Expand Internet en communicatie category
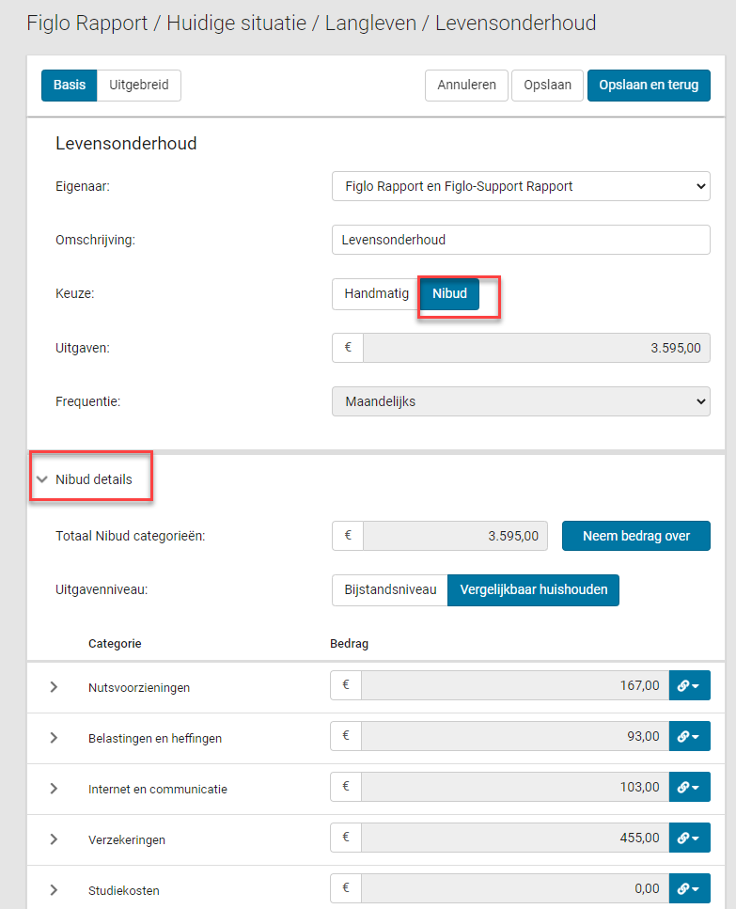Screen dimensions: 736x909 point(54,789)
